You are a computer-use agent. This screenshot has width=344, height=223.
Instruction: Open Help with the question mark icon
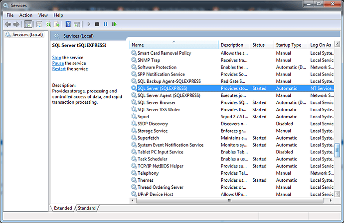point(68,24)
